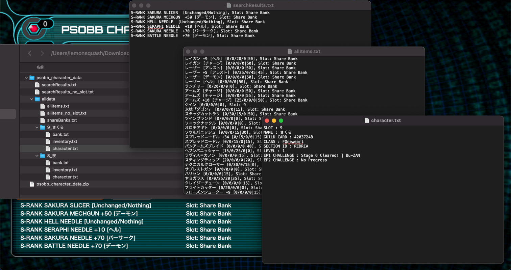511x270 pixels.
Task: Click 'SLOT : 9' line in character.txt
Action: click(x=273, y=128)
